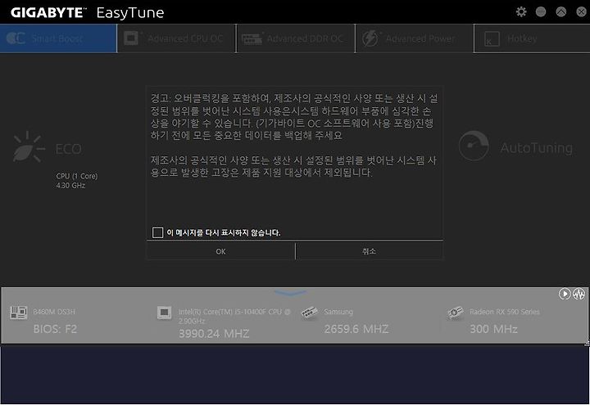590x405 pixels.
Task: Open the waveform monitor icon in info panel
Action: (579, 294)
